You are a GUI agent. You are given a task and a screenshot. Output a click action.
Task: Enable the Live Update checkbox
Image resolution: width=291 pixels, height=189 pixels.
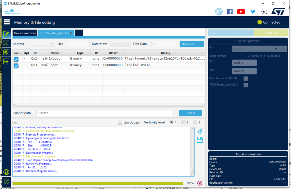click(120, 122)
